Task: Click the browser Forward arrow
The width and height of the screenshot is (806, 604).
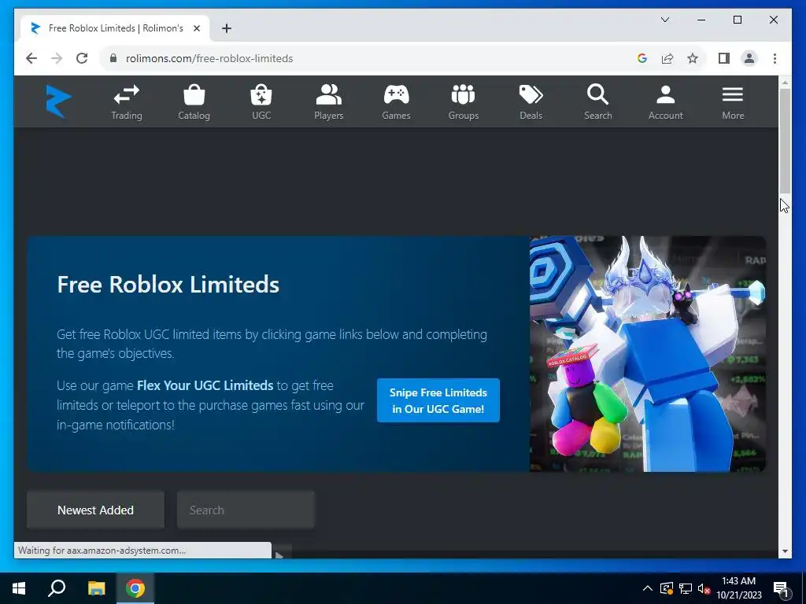Action: pyautogui.click(x=57, y=58)
